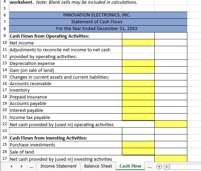Click the 'Inventory' label cell
Viewport: 201px width, 171px height.
pos(66,90)
